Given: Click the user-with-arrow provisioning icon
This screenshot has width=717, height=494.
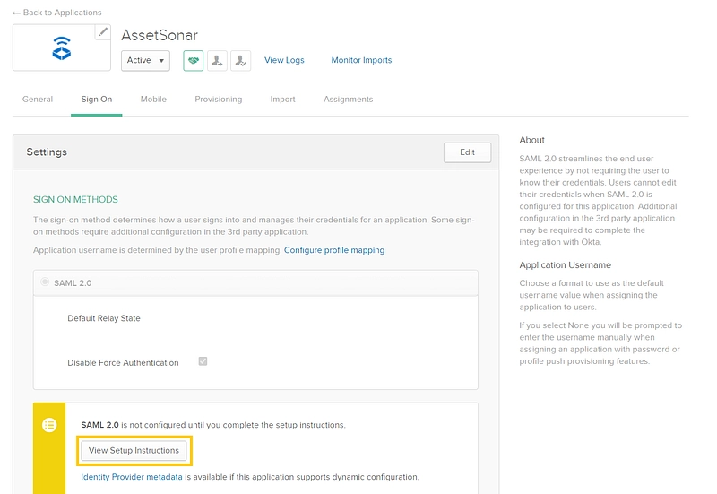Looking at the screenshot, I should pos(217,60).
